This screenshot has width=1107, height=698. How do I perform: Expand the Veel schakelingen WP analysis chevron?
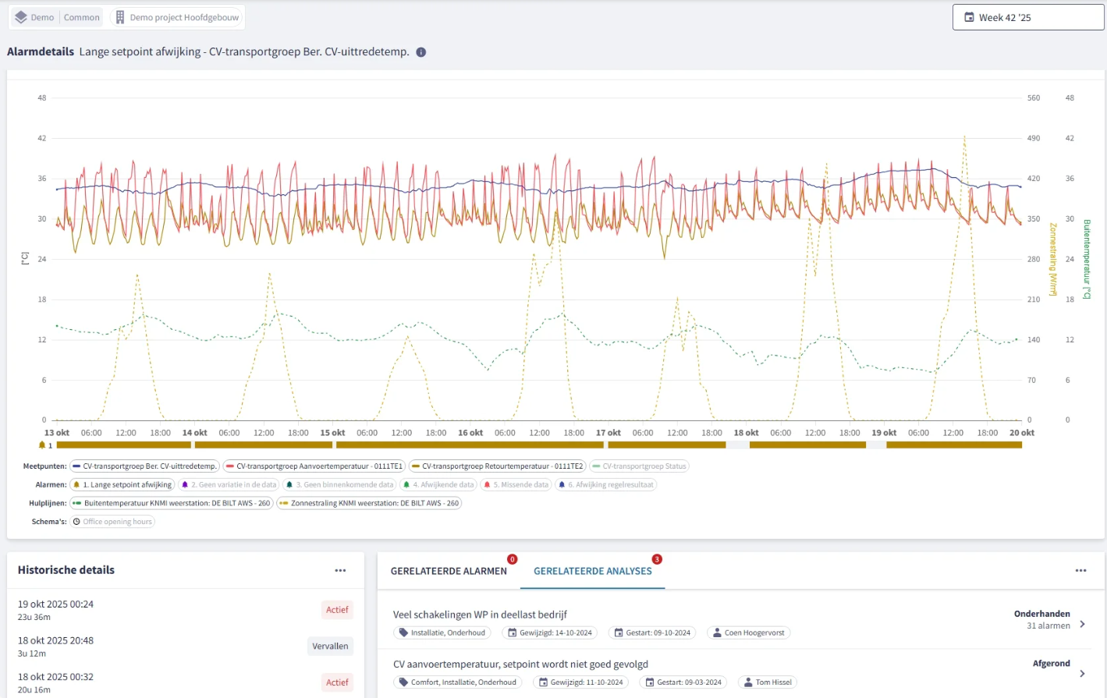tap(1082, 624)
